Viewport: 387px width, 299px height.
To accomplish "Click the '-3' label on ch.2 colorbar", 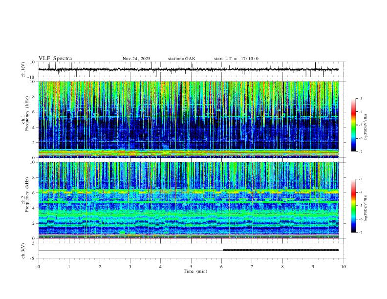I will coord(360,179).
